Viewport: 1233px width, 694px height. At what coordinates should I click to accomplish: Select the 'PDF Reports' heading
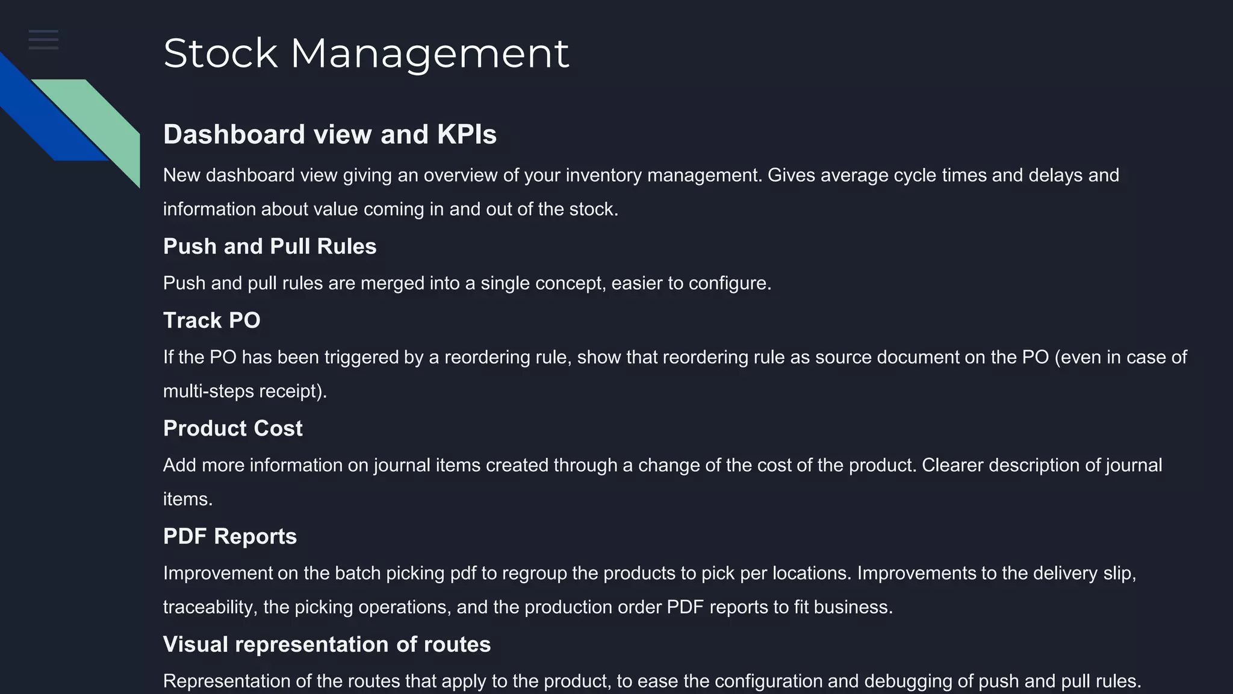pos(230,536)
